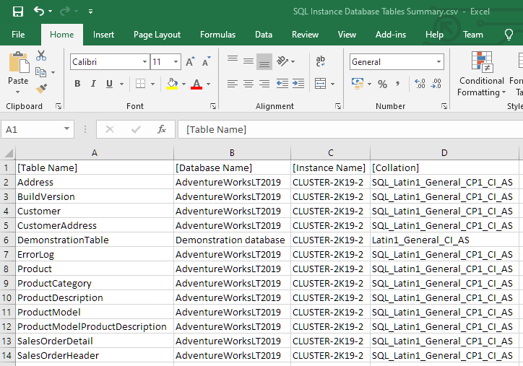
Task: Open the Undo history dropdown arrow
Action: (50, 12)
